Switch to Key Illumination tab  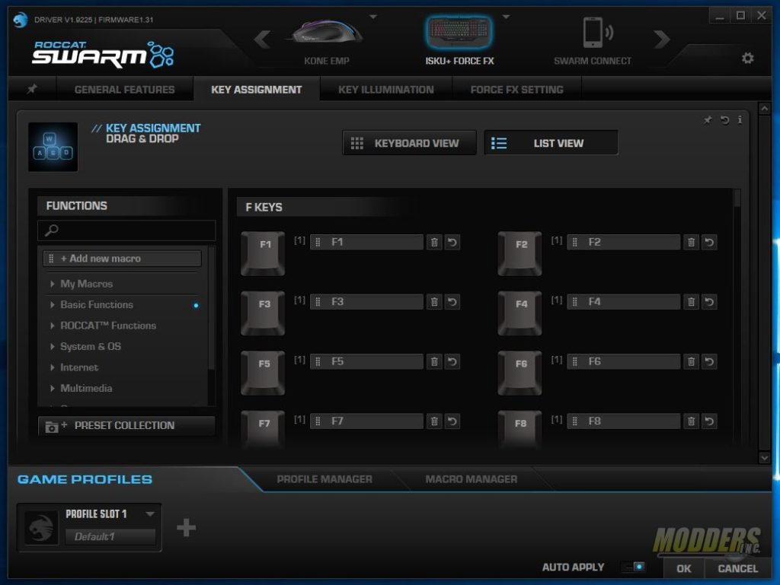click(x=386, y=90)
